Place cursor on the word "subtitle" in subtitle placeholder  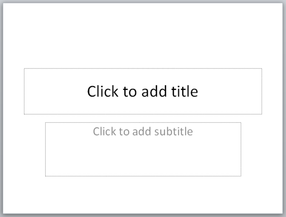pyautogui.click(x=174, y=131)
